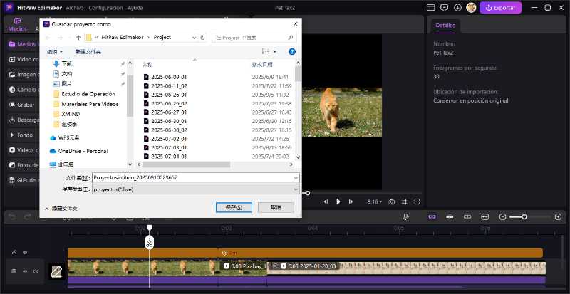Mute the video track audio
Viewport: 570px width, 294px height.
click(36, 271)
